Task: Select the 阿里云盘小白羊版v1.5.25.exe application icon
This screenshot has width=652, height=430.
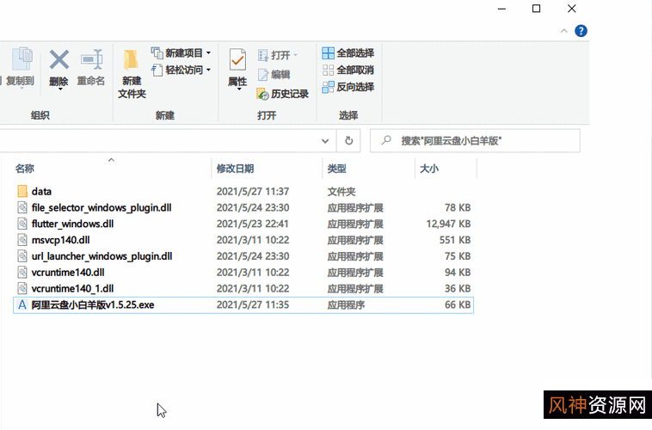Action: pos(22,304)
